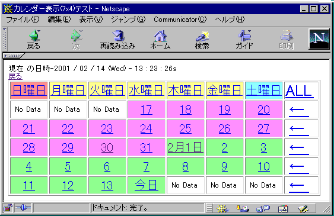Select day 3 in the calendar
The image size is (334, 216).
(264, 147)
